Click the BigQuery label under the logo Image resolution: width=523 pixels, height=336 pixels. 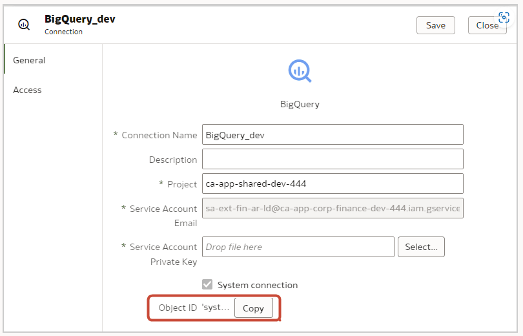(x=300, y=105)
